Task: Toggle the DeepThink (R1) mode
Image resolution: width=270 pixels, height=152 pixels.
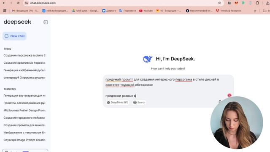Action: [117, 102]
